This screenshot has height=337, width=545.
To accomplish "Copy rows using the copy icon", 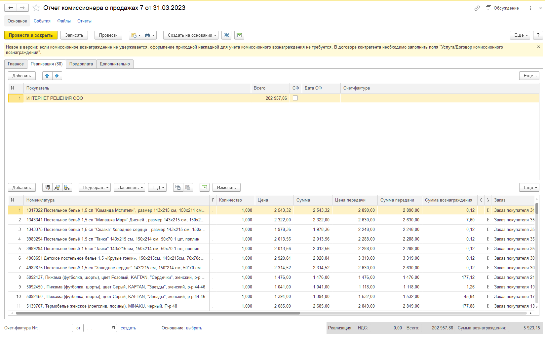I will (x=178, y=187).
